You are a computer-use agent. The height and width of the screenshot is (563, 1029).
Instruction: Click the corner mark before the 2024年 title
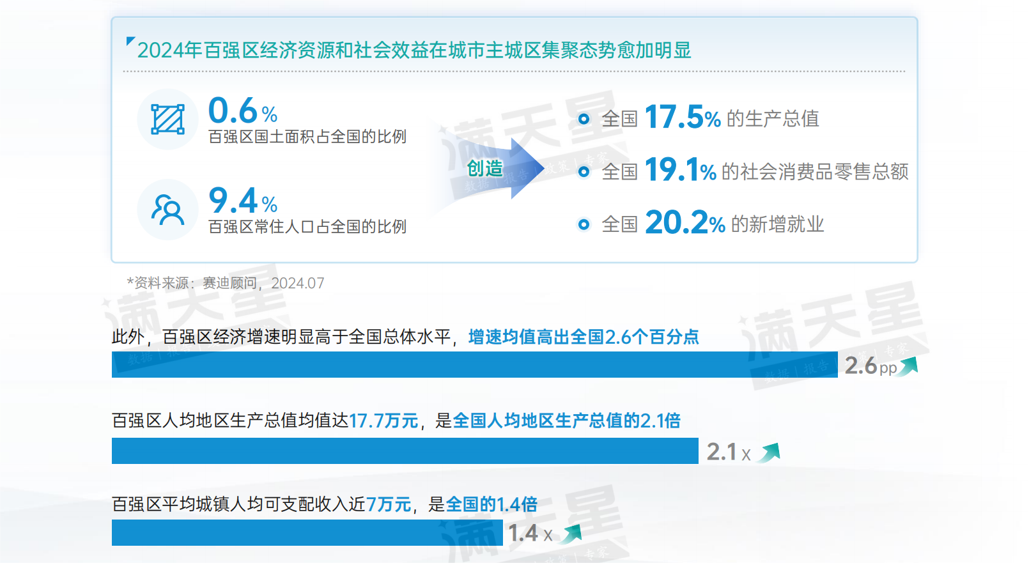(130, 42)
